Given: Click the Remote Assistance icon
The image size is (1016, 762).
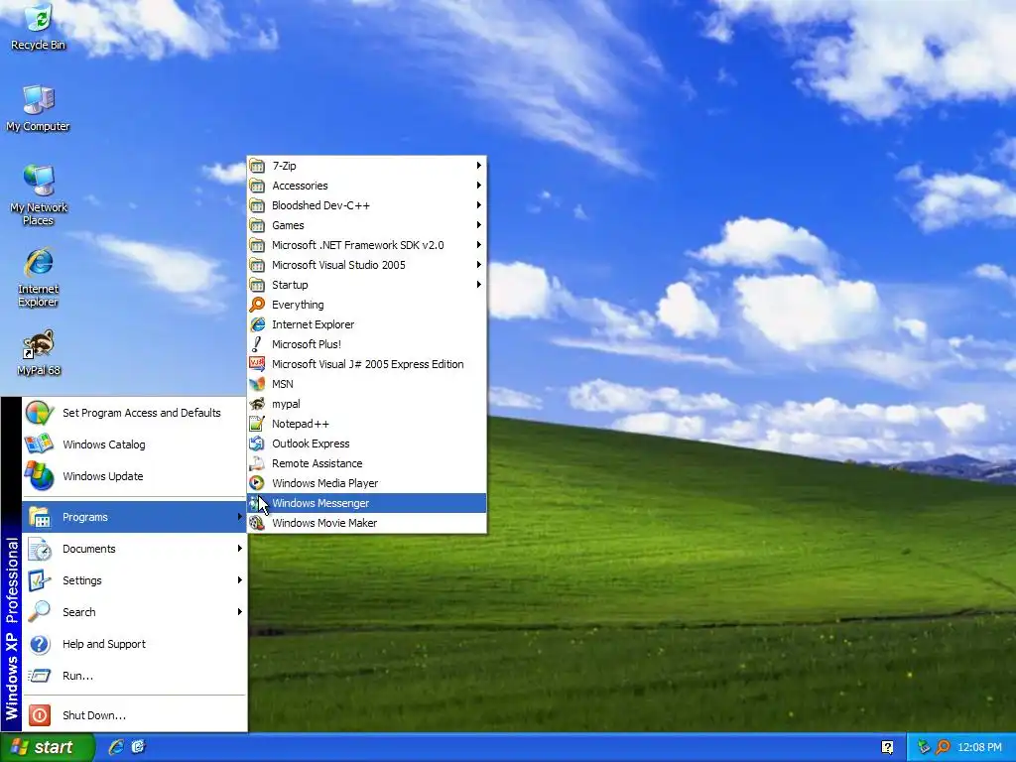Looking at the screenshot, I should coord(257,463).
